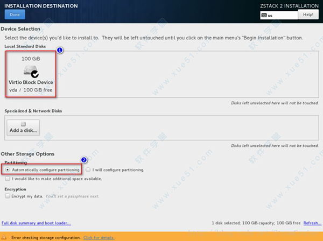Select I will configure partitioning option

tap(88, 169)
